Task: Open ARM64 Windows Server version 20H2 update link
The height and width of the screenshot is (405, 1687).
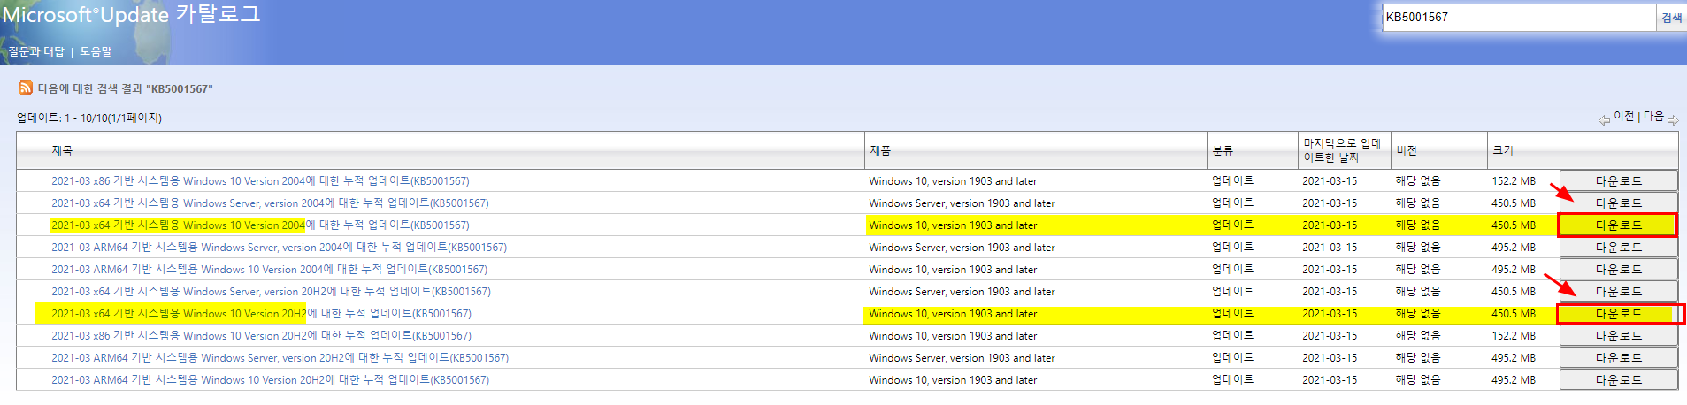Action: coord(280,357)
